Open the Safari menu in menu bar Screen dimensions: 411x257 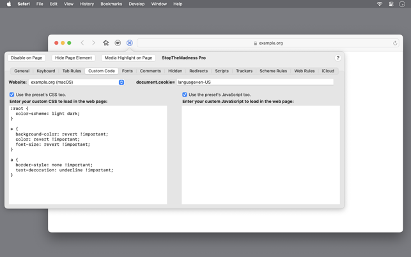24,4
